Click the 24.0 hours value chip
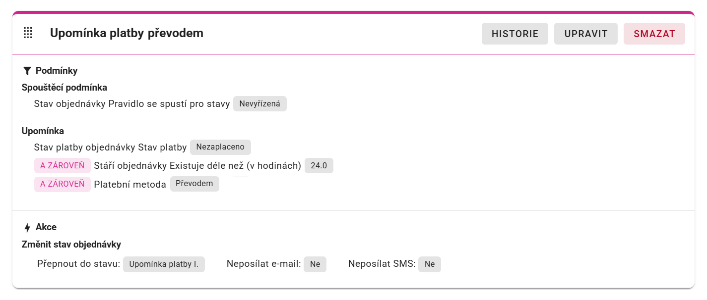This screenshot has width=707, height=300. tap(319, 165)
